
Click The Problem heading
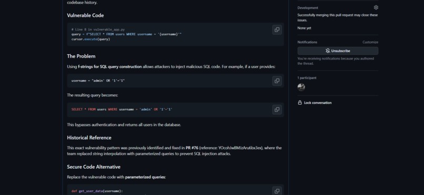pos(81,56)
